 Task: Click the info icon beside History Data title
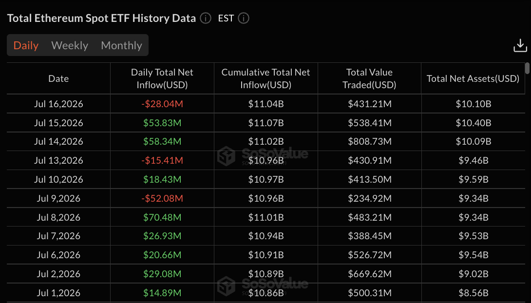point(206,18)
